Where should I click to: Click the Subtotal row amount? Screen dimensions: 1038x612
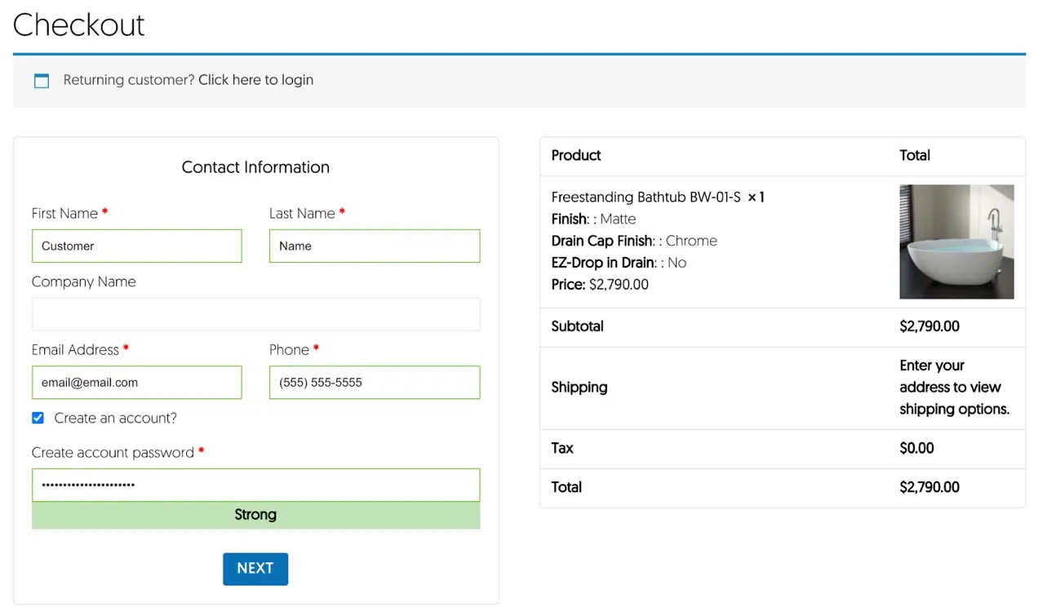pyautogui.click(x=929, y=326)
